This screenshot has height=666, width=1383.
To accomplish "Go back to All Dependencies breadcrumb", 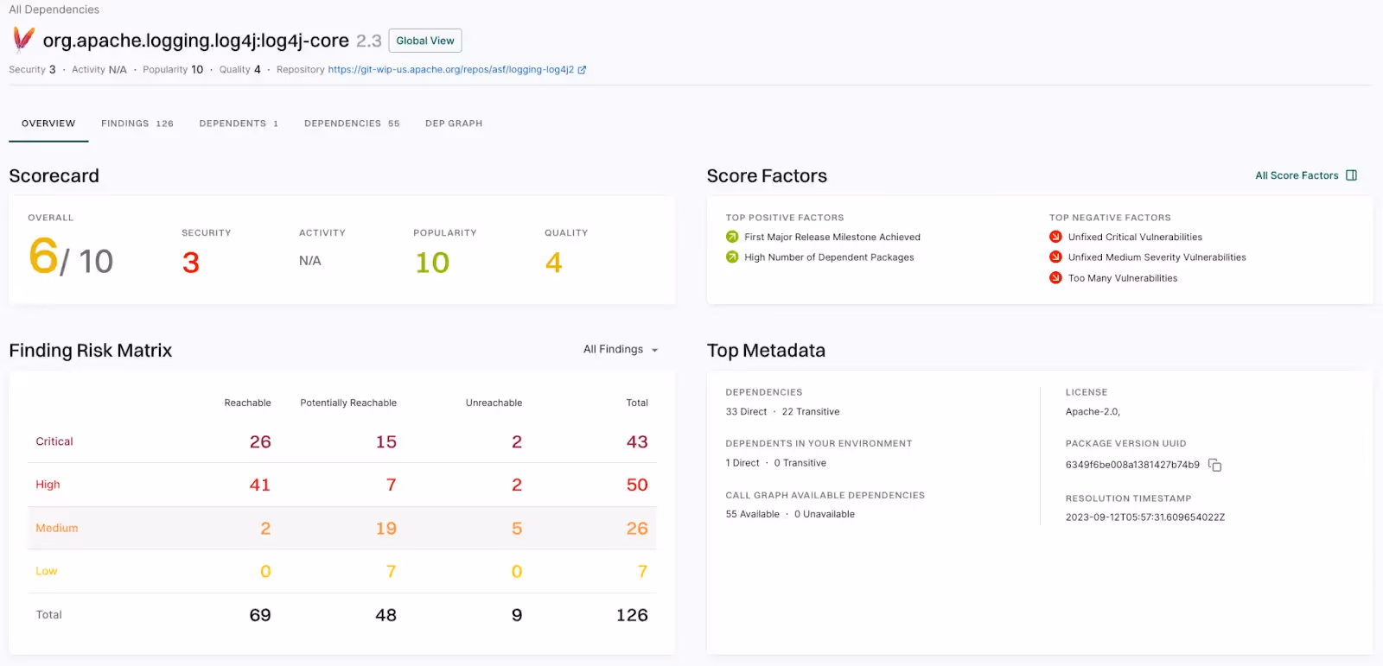I will 54,10.
